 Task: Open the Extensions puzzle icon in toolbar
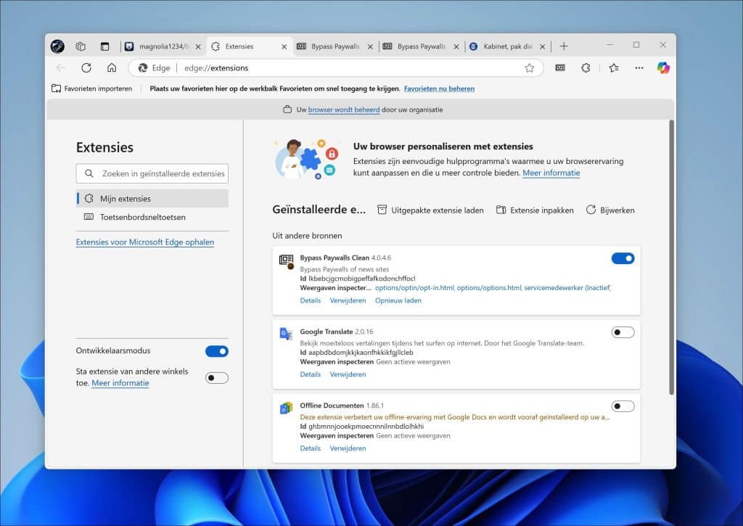586,67
